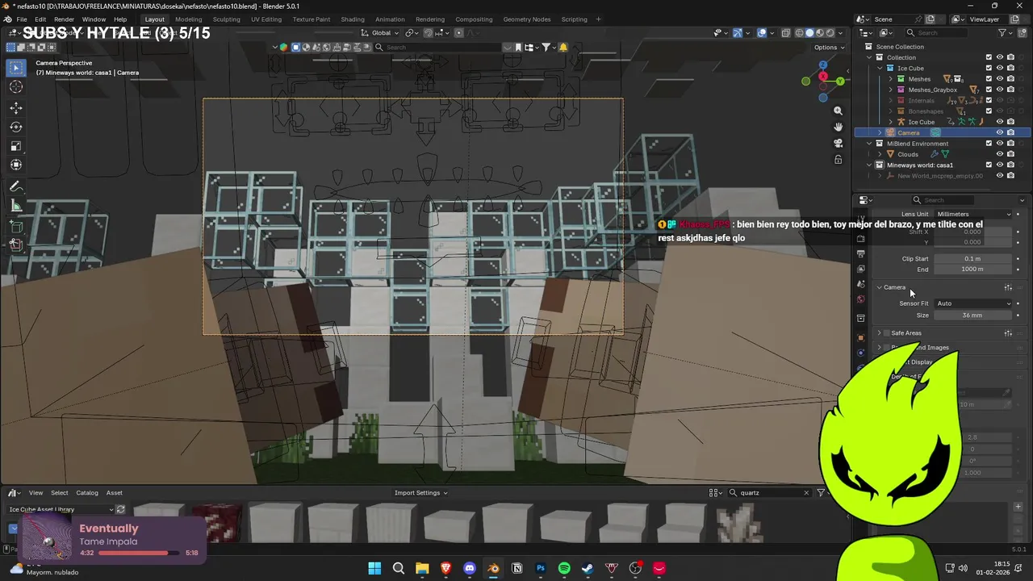Open the Ice Cube Asset Library selector
The image size is (1033, 581).
[61, 509]
